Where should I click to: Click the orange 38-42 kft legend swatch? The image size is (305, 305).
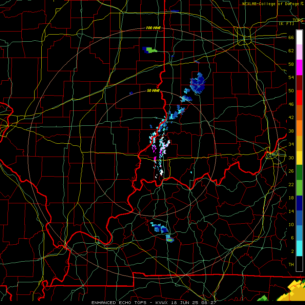pos(299,128)
